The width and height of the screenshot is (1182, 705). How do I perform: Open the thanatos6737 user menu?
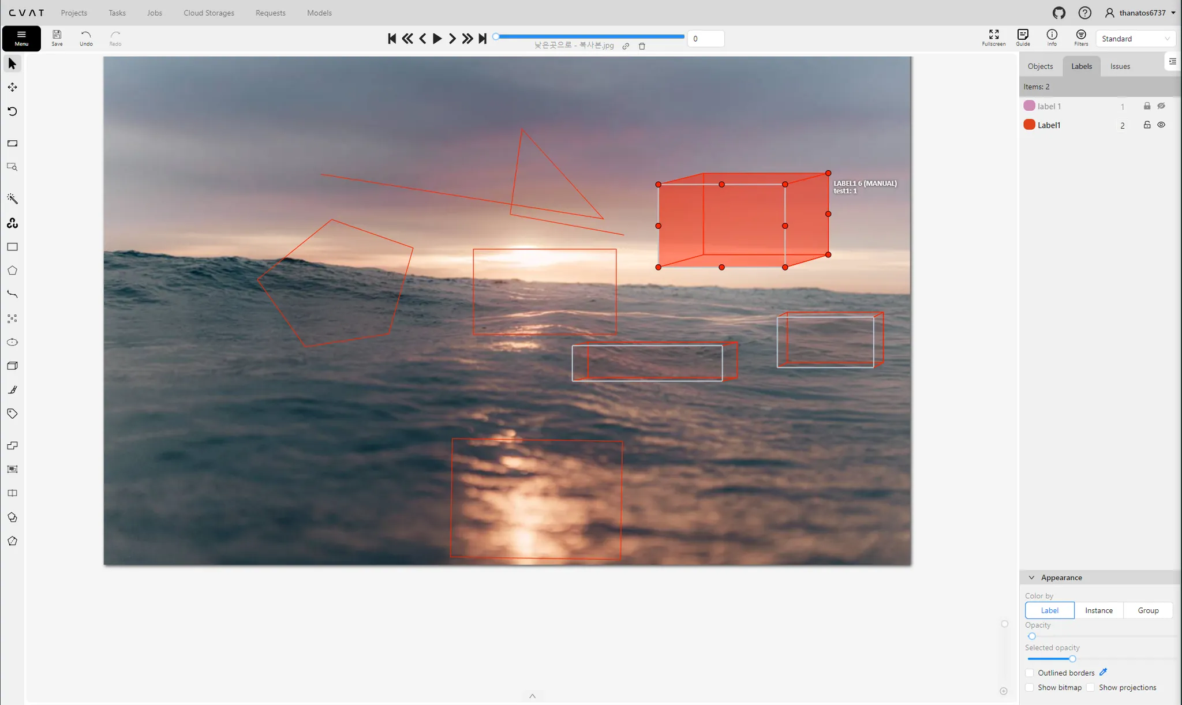(x=1140, y=13)
